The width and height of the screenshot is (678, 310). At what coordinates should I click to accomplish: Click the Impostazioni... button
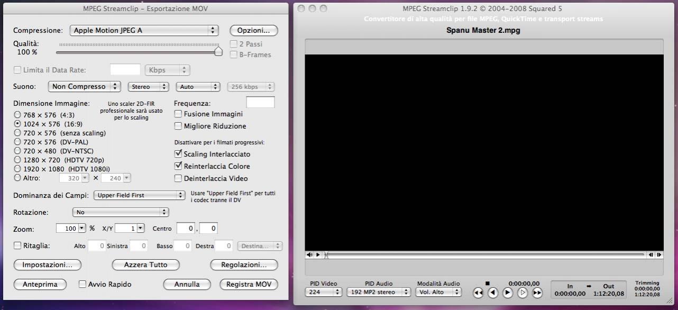click(47, 265)
